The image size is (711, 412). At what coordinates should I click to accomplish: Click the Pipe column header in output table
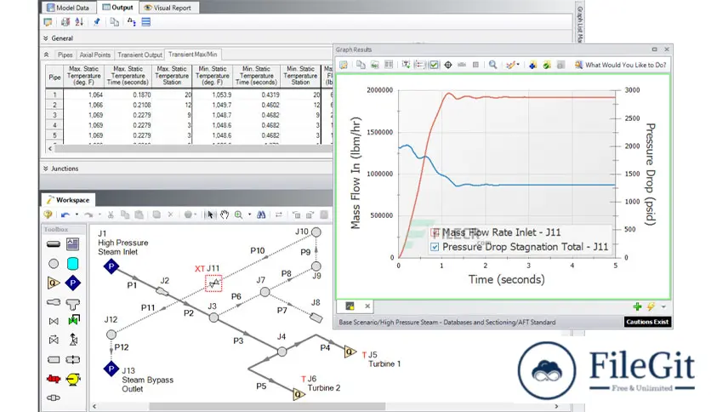point(54,77)
